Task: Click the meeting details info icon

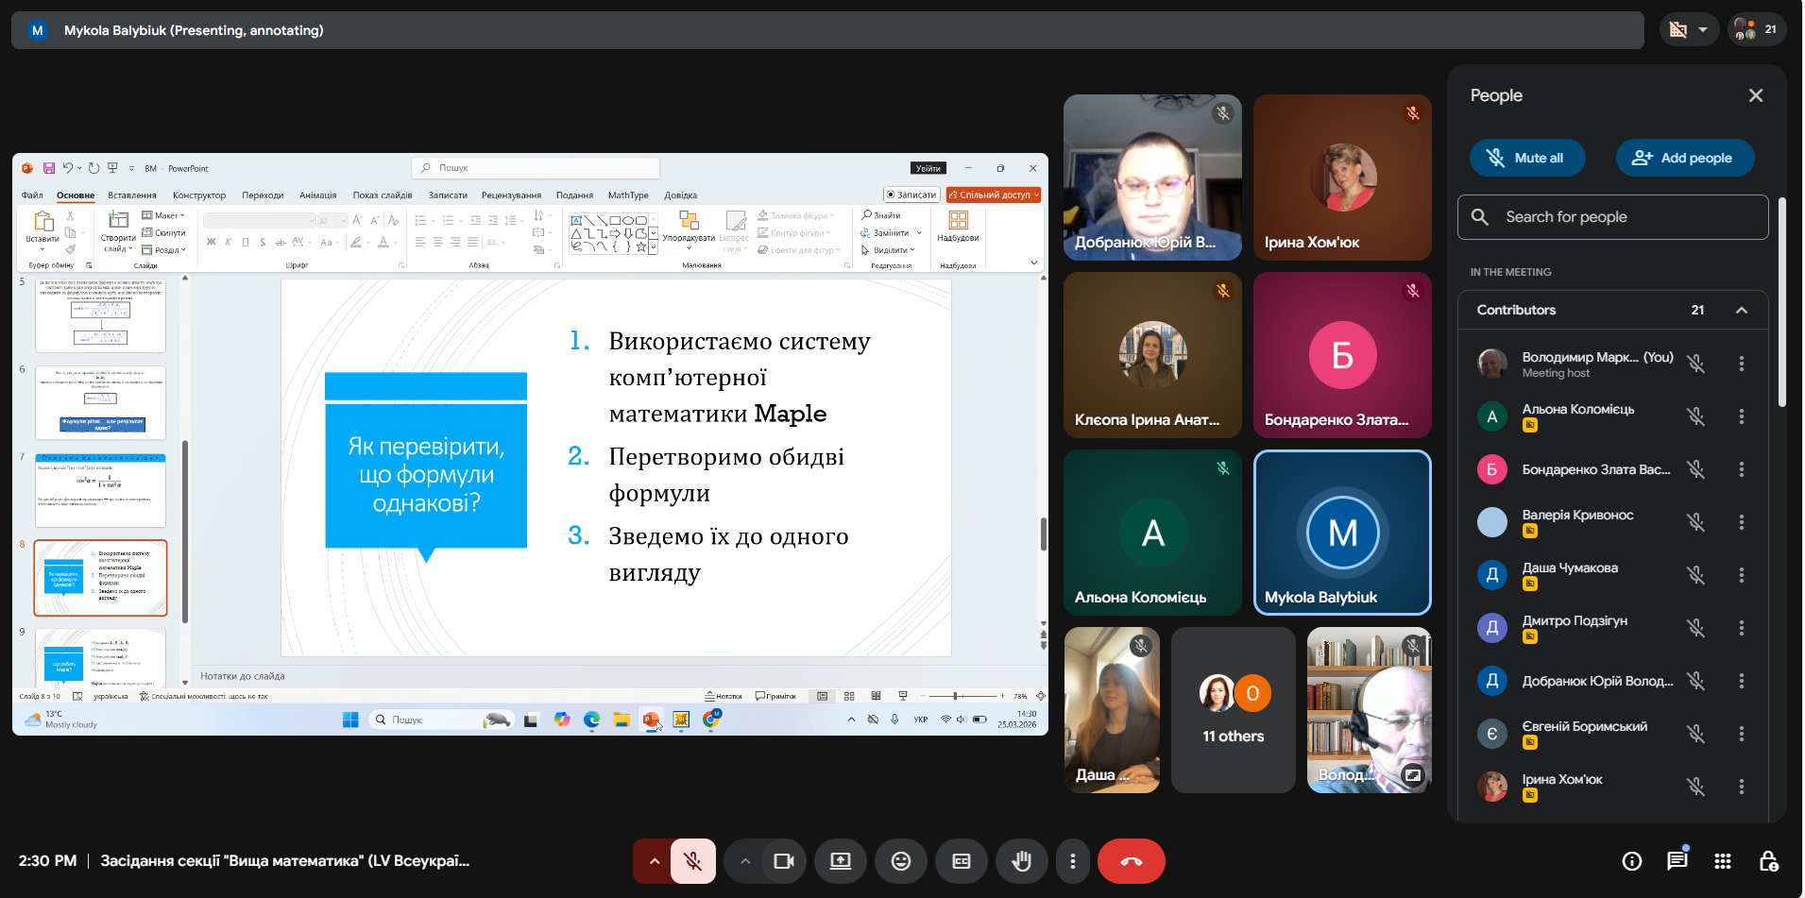Action: pos(1631,861)
